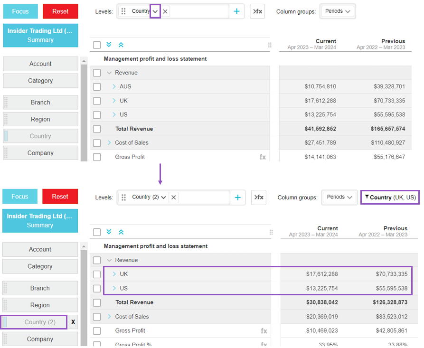The height and width of the screenshot is (348, 424).
Task: Open the Country (2) level dropdown arrow
Action: tap(164, 198)
